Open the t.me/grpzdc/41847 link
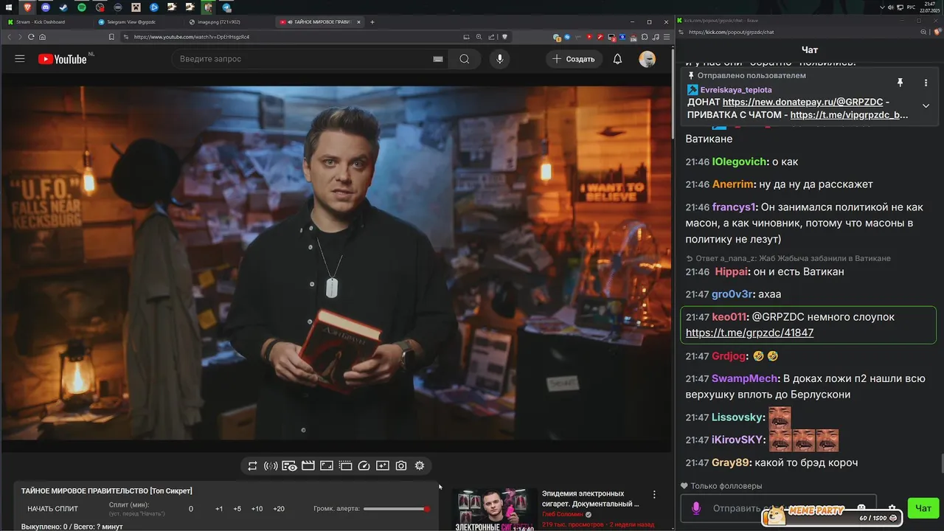Screen dimensions: 944x531 point(749,333)
